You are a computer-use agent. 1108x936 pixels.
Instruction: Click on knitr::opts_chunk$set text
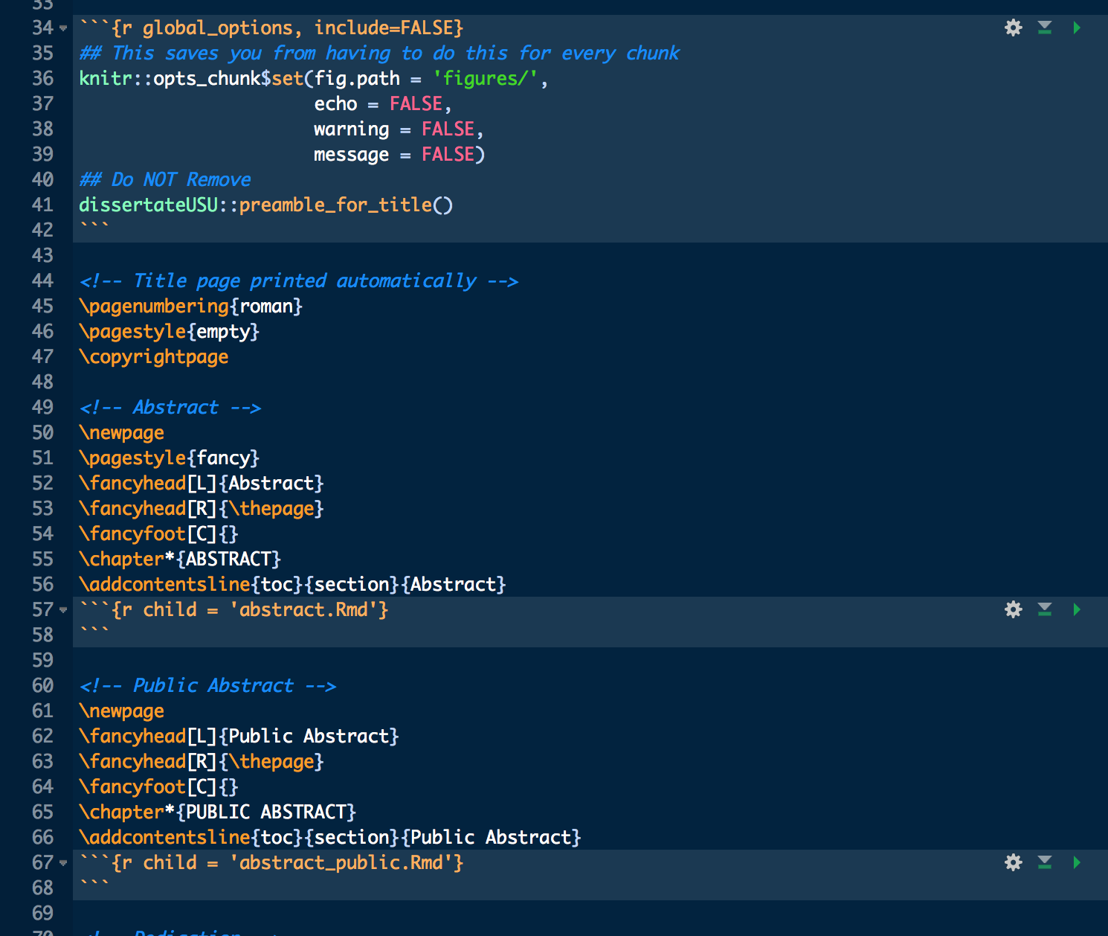pos(191,79)
